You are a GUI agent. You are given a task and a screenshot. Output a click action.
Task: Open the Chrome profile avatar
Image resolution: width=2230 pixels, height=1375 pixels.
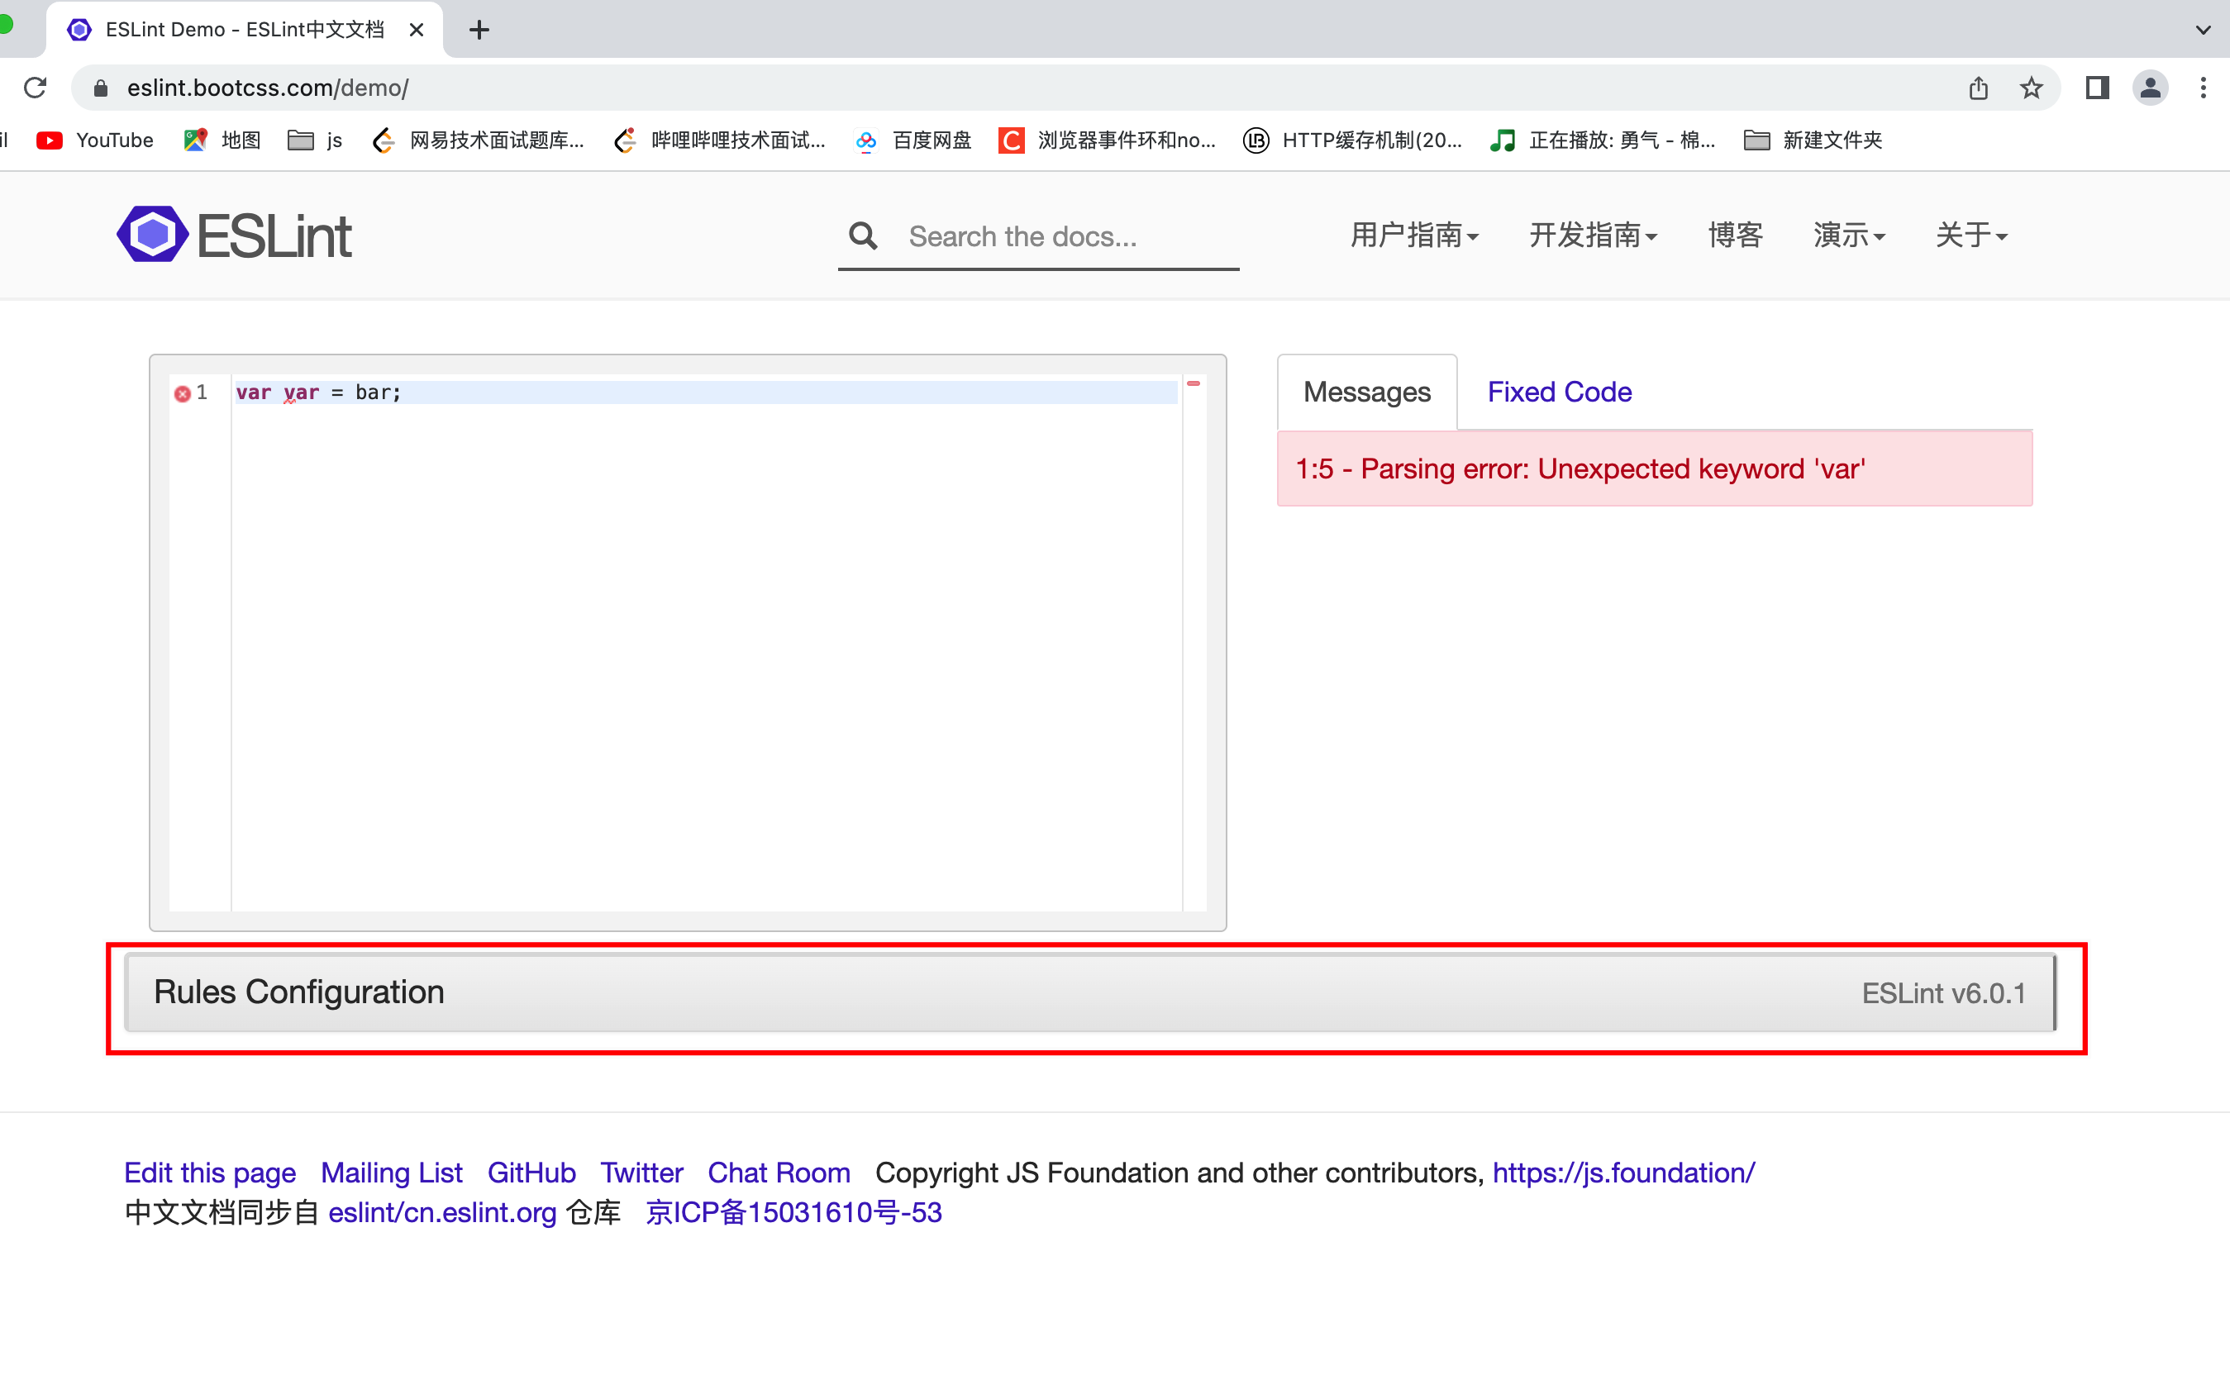(2150, 88)
